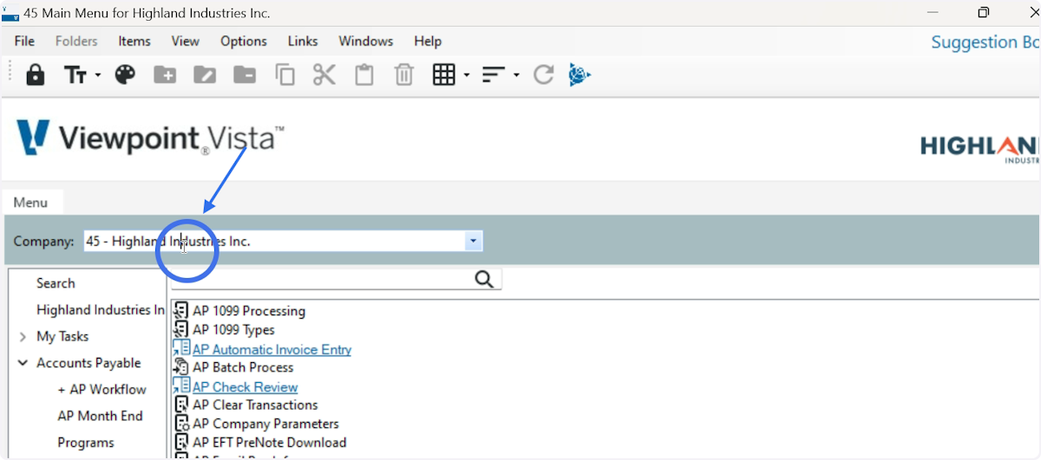This screenshot has width=1041, height=460.
Task: Select the AP Month End folder
Action: coord(100,416)
